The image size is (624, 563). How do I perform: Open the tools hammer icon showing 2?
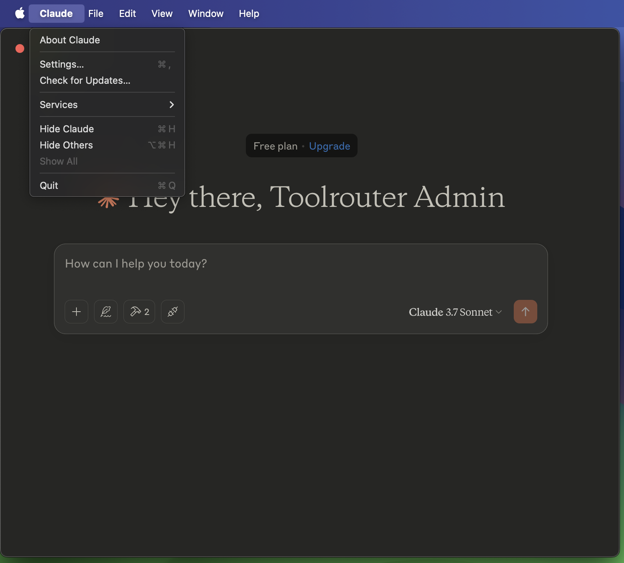click(139, 312)
